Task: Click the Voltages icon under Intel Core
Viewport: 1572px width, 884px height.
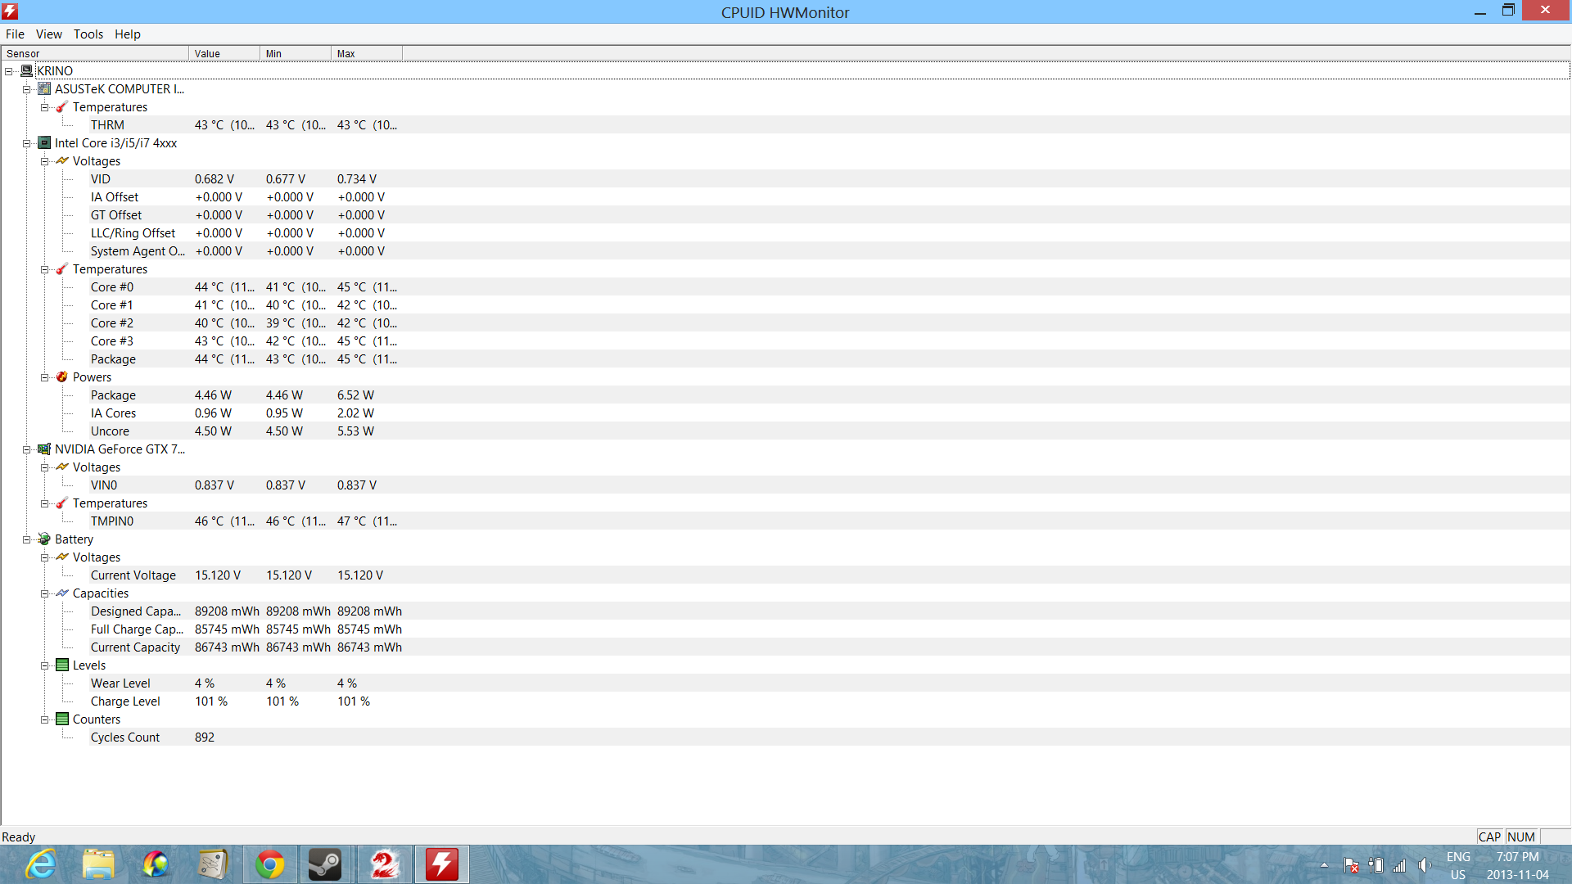Action: pos(62,161)
